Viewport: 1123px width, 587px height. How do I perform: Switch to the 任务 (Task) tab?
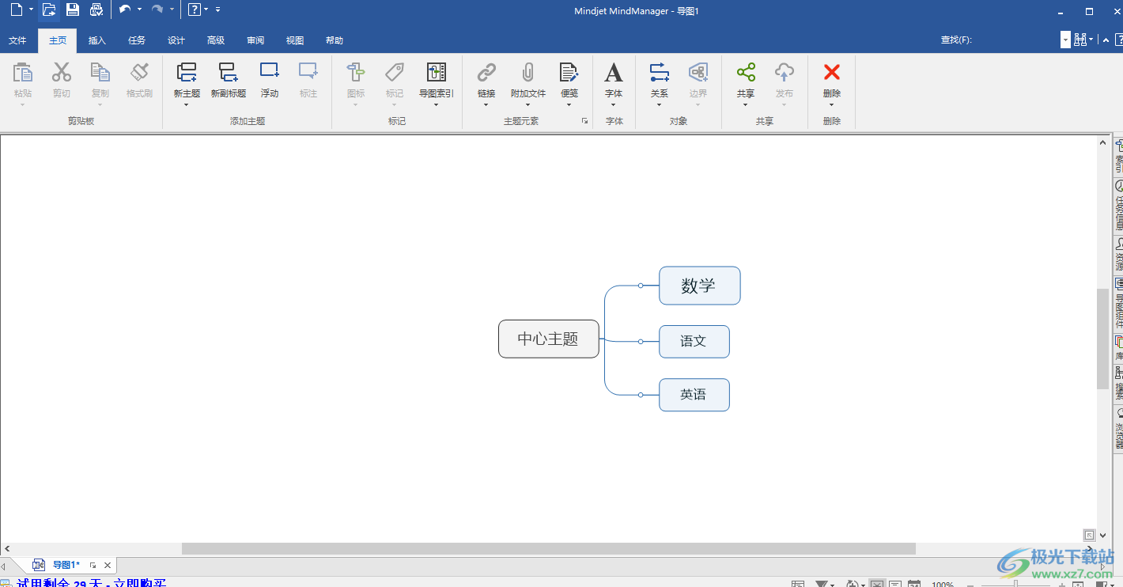(137, 40)
